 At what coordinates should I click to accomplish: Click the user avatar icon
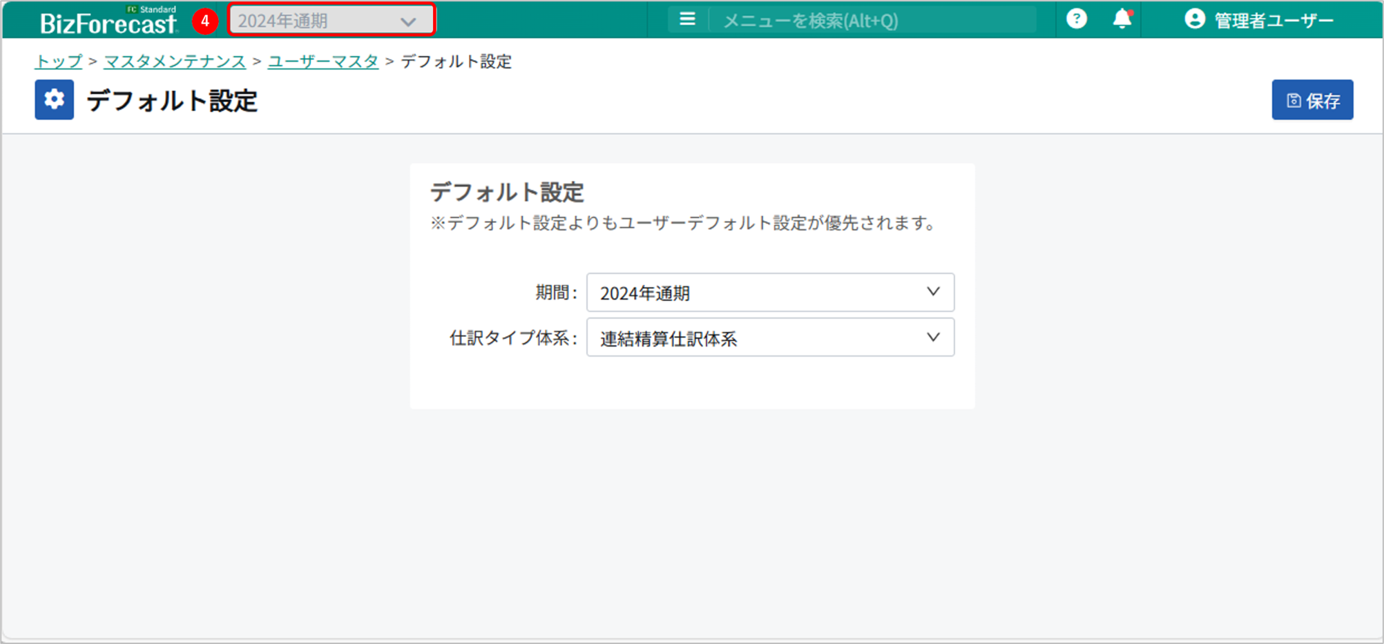(x=1194, y=19)
